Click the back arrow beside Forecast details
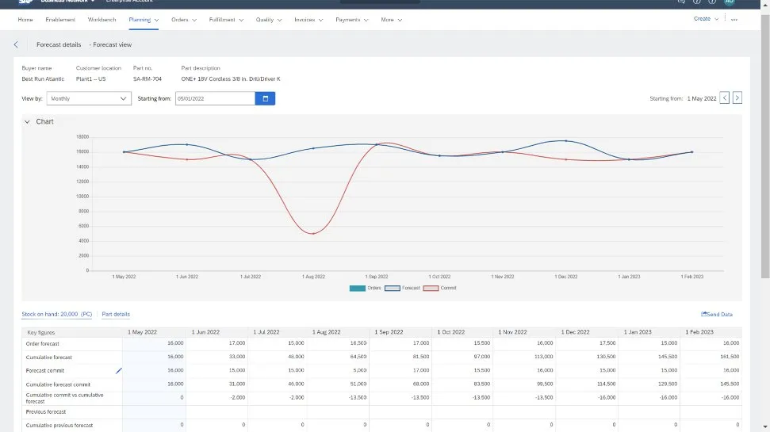The image size is (770, 432). pyautogui.click(x=16, y=45)
